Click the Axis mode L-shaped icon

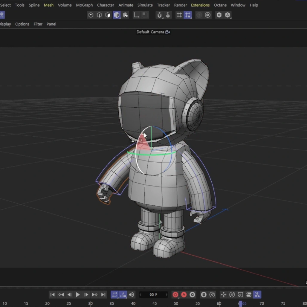click(x=136, y=15)
